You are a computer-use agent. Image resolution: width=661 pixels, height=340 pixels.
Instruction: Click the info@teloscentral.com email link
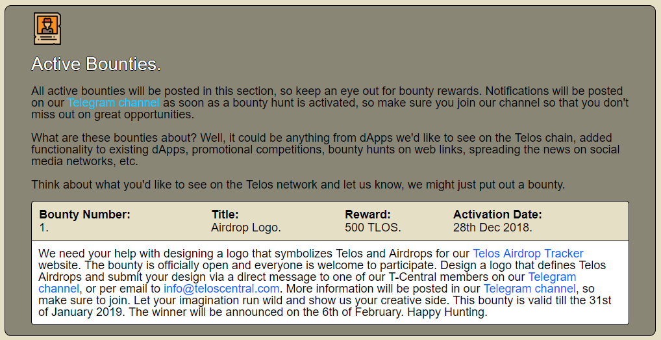point(221,289)
